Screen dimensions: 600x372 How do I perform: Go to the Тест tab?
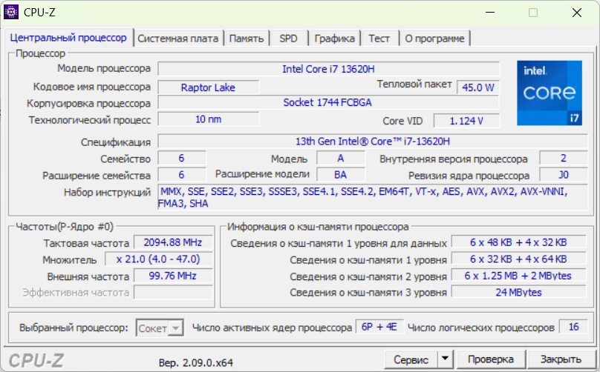point(379,39)
